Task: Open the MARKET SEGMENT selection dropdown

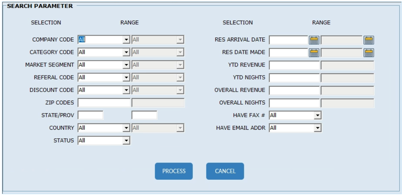Action: click(x=126, y=65)
